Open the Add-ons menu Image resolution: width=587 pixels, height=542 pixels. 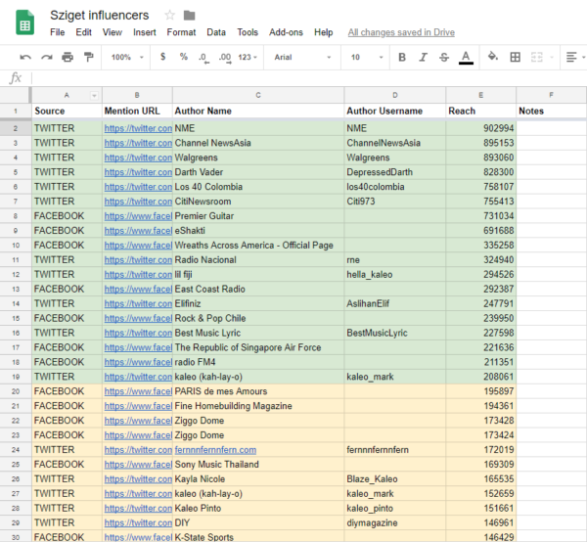(286, 32)
